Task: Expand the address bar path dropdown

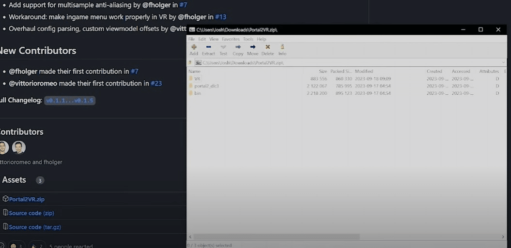Action: [x=503, y=63]
